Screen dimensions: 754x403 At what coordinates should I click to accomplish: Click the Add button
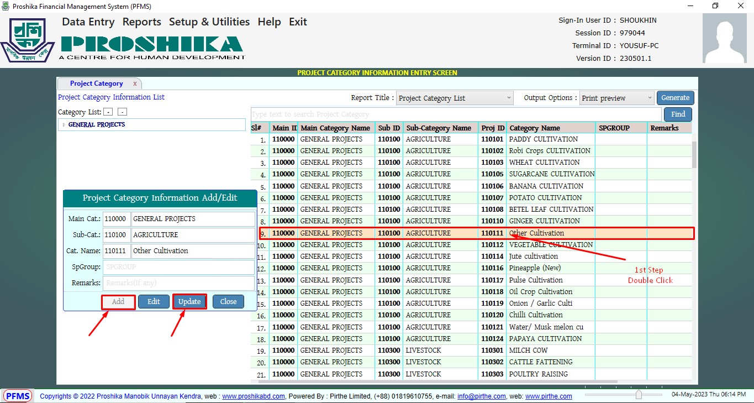(118, 302)
